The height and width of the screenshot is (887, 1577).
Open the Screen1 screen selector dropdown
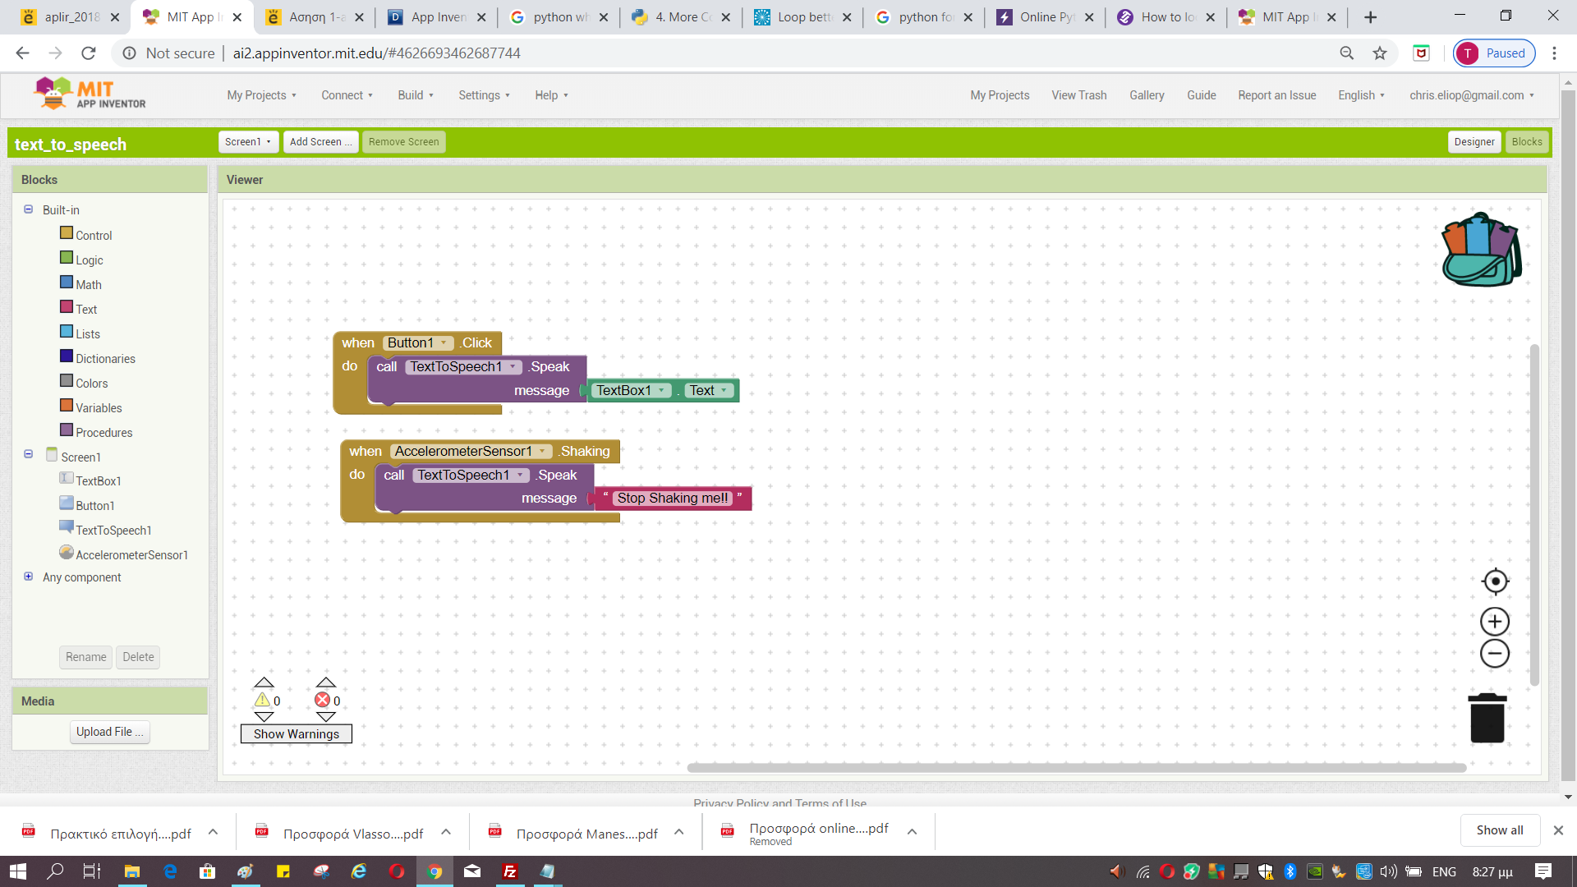[248, 141]
